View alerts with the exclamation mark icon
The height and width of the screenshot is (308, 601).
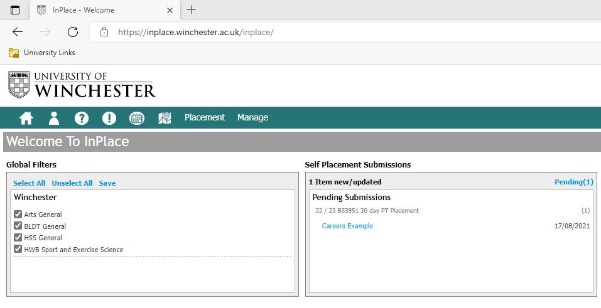(109, 118)
